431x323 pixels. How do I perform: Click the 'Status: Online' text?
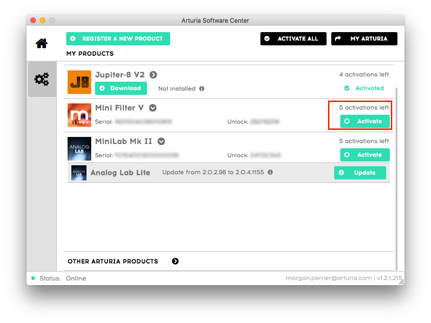63,278
